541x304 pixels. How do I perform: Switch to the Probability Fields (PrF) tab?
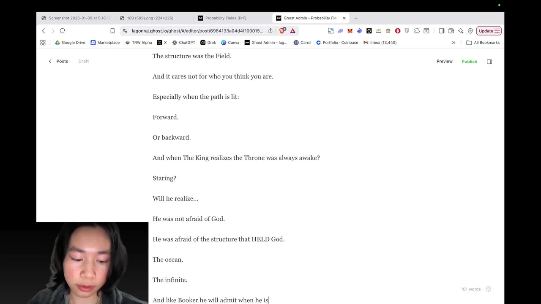pos(222,18)
